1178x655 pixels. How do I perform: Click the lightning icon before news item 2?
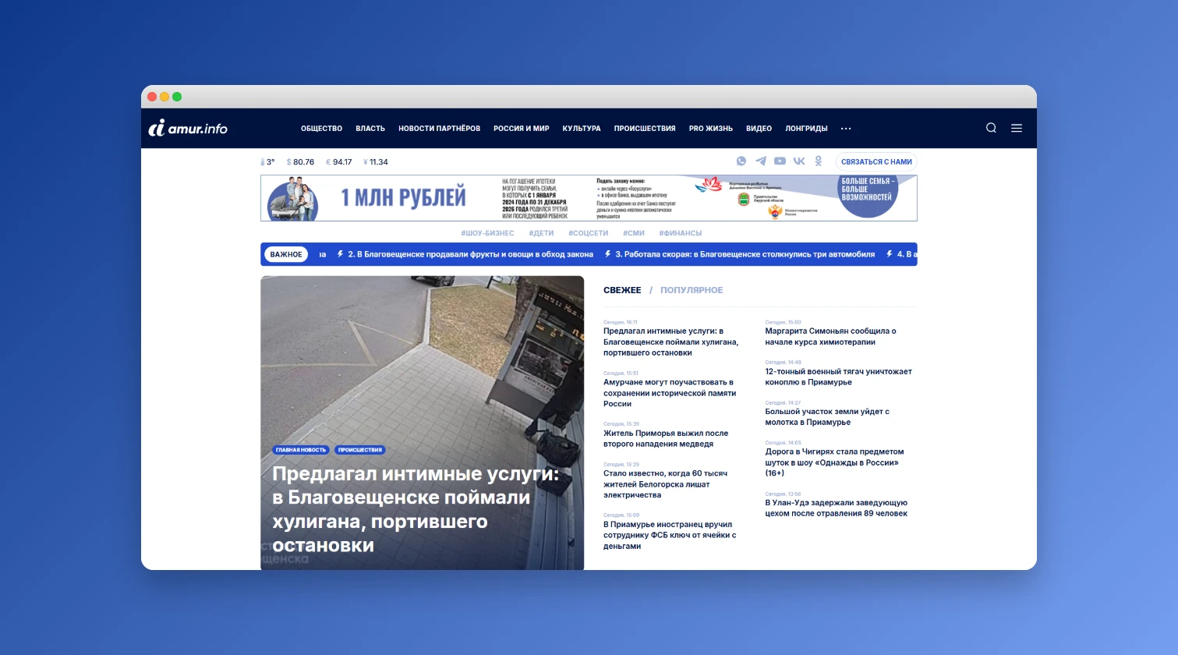coord(339,254)
